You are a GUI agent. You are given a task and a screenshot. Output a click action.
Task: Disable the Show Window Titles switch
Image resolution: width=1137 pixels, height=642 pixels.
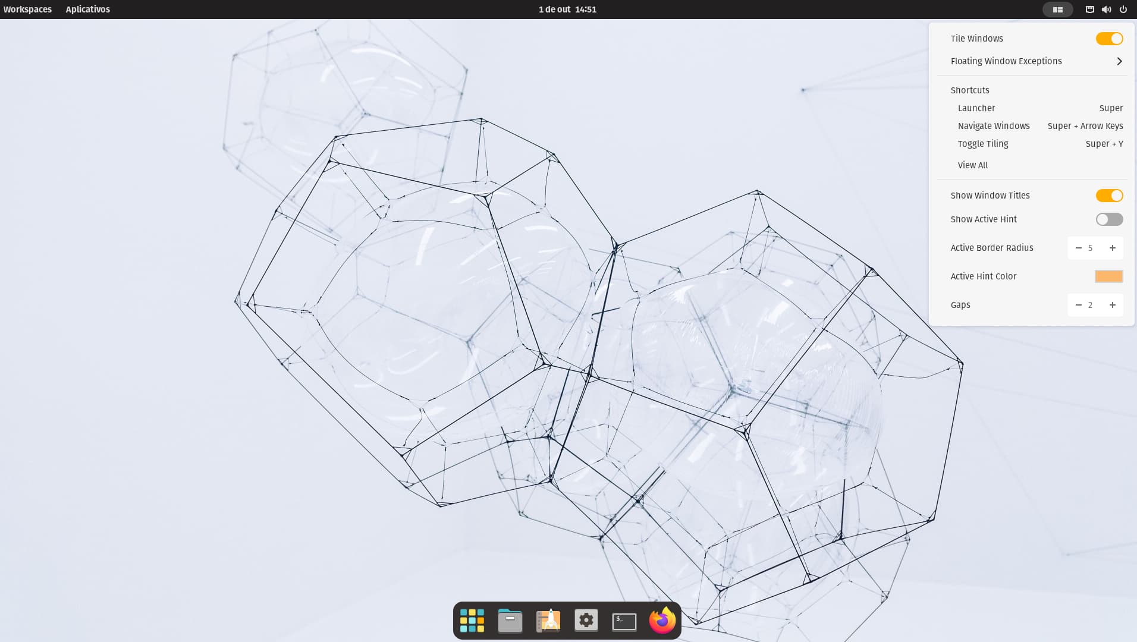pos(1109,196)
